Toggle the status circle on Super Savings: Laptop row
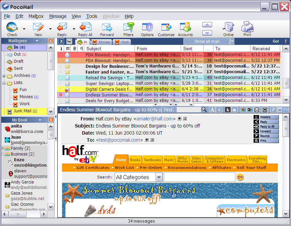291x226 pixels. click(x=61, y=83)
